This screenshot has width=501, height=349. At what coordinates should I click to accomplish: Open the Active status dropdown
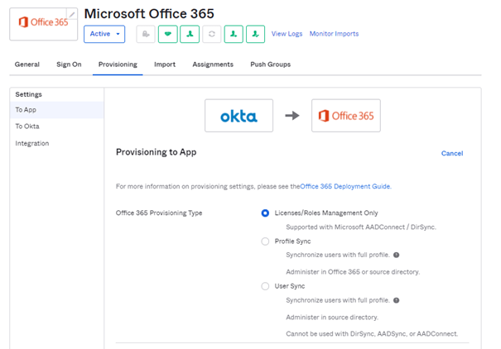pos(104,34)
